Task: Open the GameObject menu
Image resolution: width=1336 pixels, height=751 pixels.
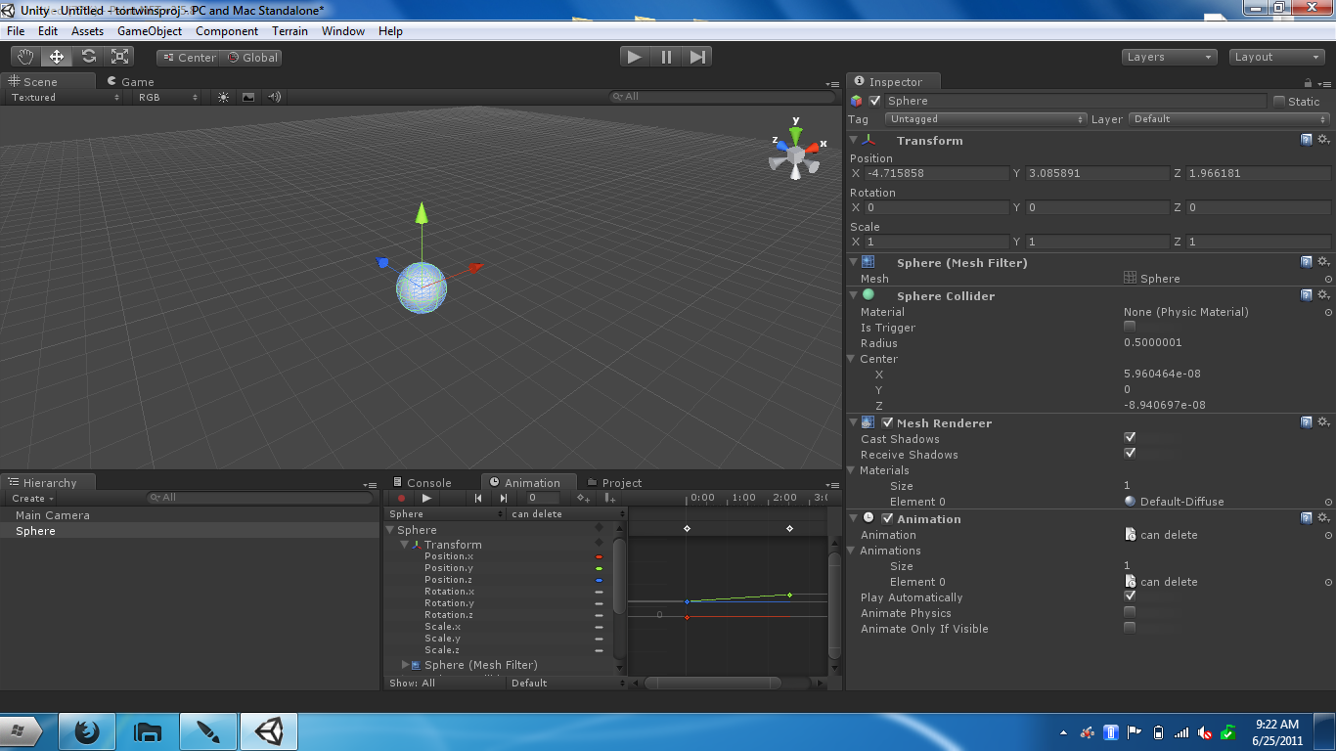Action: (150, 31)
